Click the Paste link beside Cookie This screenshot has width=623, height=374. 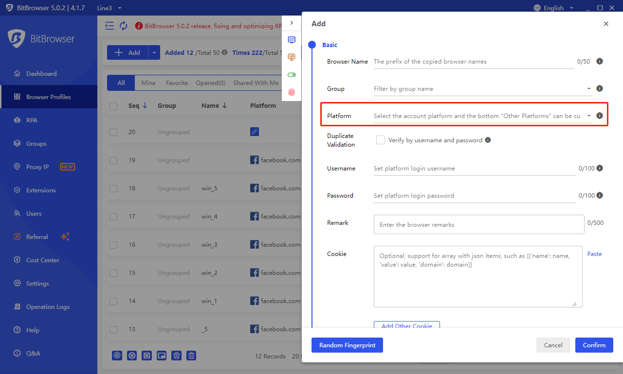[x=594, y=254]
